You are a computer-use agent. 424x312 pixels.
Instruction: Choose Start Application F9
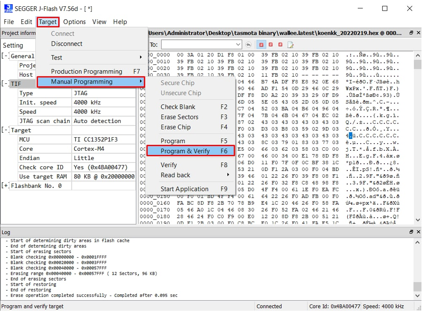[191, 189]
